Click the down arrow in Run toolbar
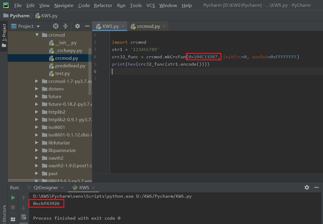The image size is (323, 224). point(23,207)
